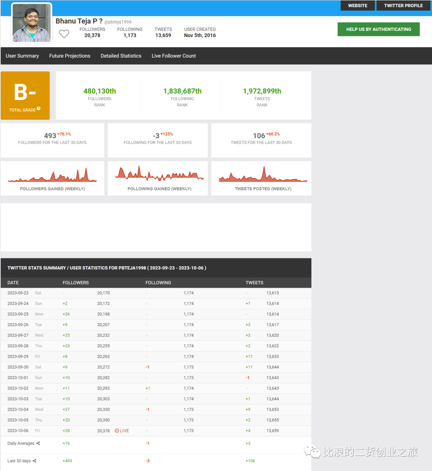Viewport: 432px width, 471px height.
Task: Click the TWEETS column header in the table
Action: point(254,283)
